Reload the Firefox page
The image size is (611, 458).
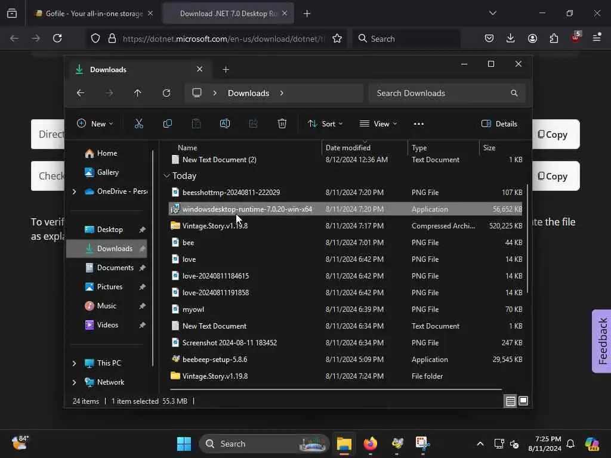pos(57,38)
